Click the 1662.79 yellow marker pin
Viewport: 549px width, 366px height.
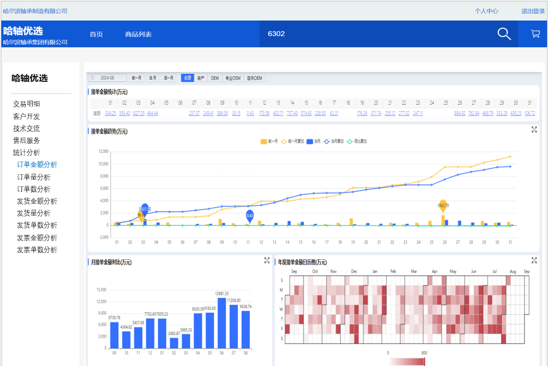coord(443,206)
